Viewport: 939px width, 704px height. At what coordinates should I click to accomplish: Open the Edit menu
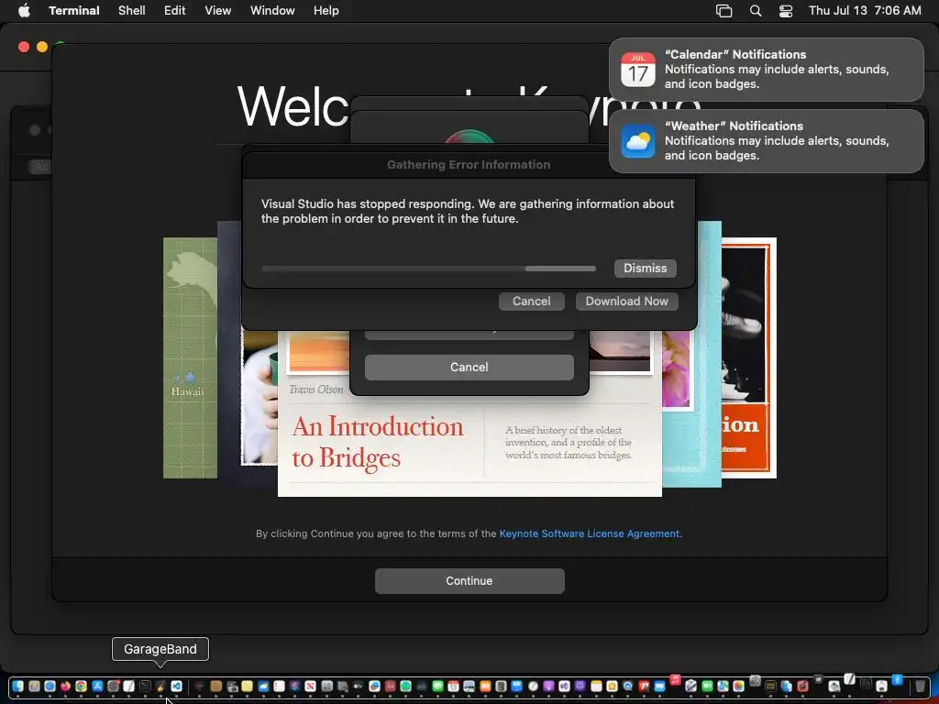[175, 11]
